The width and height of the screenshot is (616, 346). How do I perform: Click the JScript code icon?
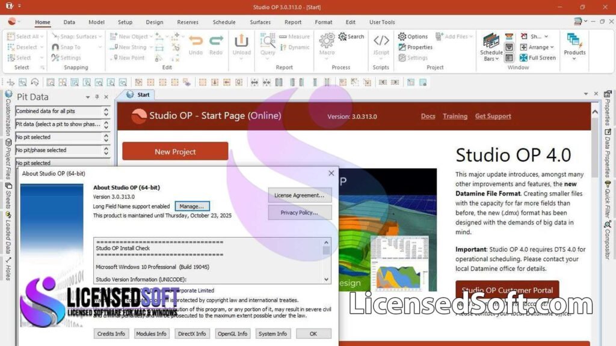click(x=381, y=40)
